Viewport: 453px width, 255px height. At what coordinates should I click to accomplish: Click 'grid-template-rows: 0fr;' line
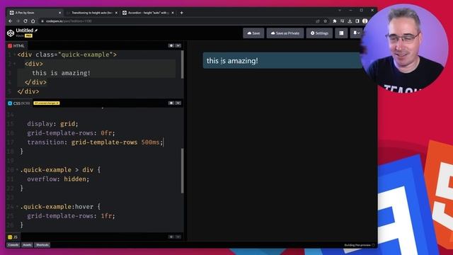[x=71, y=133]
